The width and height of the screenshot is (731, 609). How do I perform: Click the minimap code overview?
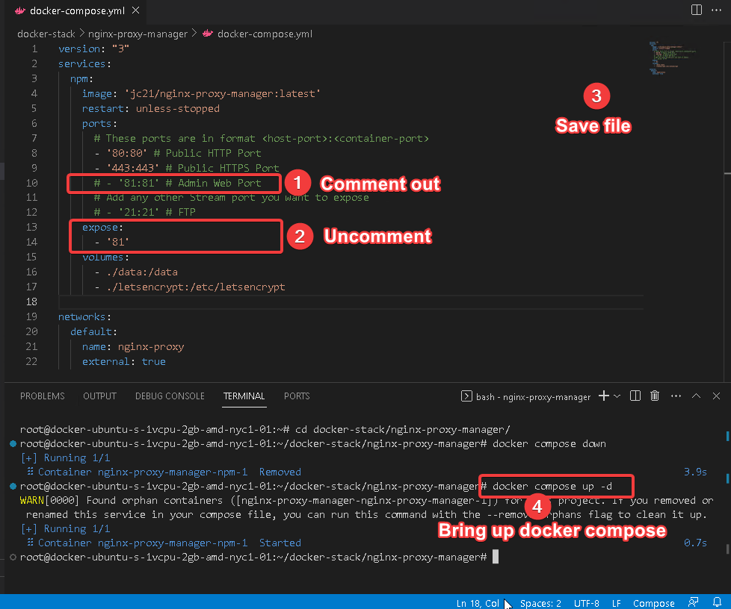click(x=672, y=57)
